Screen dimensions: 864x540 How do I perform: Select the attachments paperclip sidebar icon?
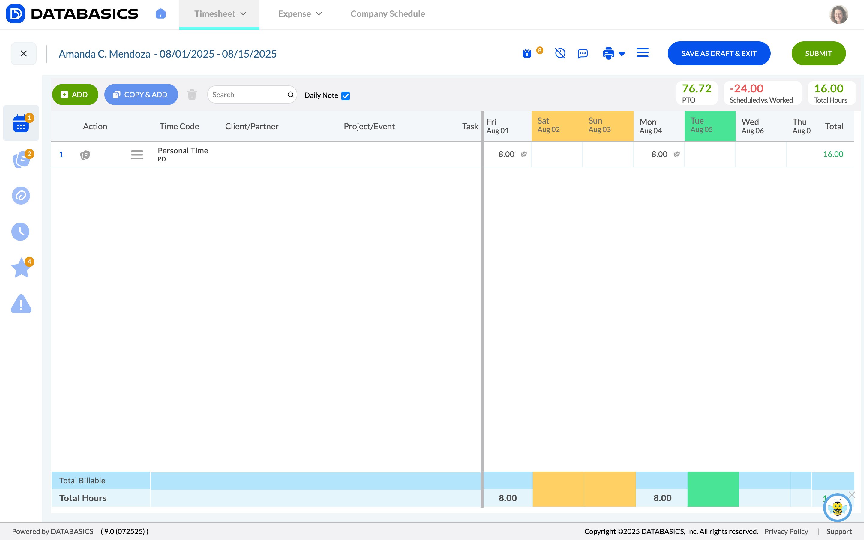pyautogui.click(x=21, y=196)
